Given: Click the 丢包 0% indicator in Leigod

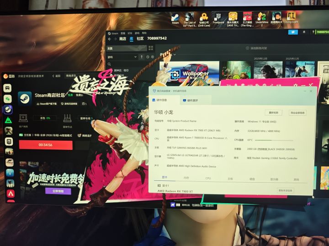Looking at the screenshot, I should pyautogui.click(x=45, y=118).
